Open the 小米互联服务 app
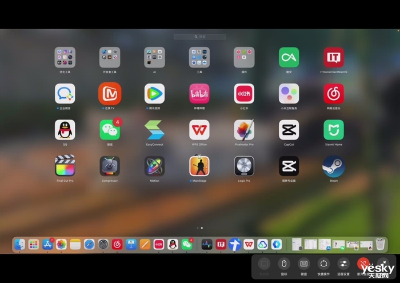 click(289, 93)
